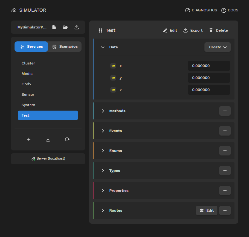Expand the Properties section
The width and height of the screenshot is (249, 237).
coord(103,191)
